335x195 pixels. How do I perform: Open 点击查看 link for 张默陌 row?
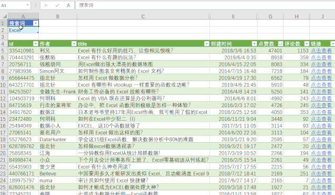(x=321, y=58)
